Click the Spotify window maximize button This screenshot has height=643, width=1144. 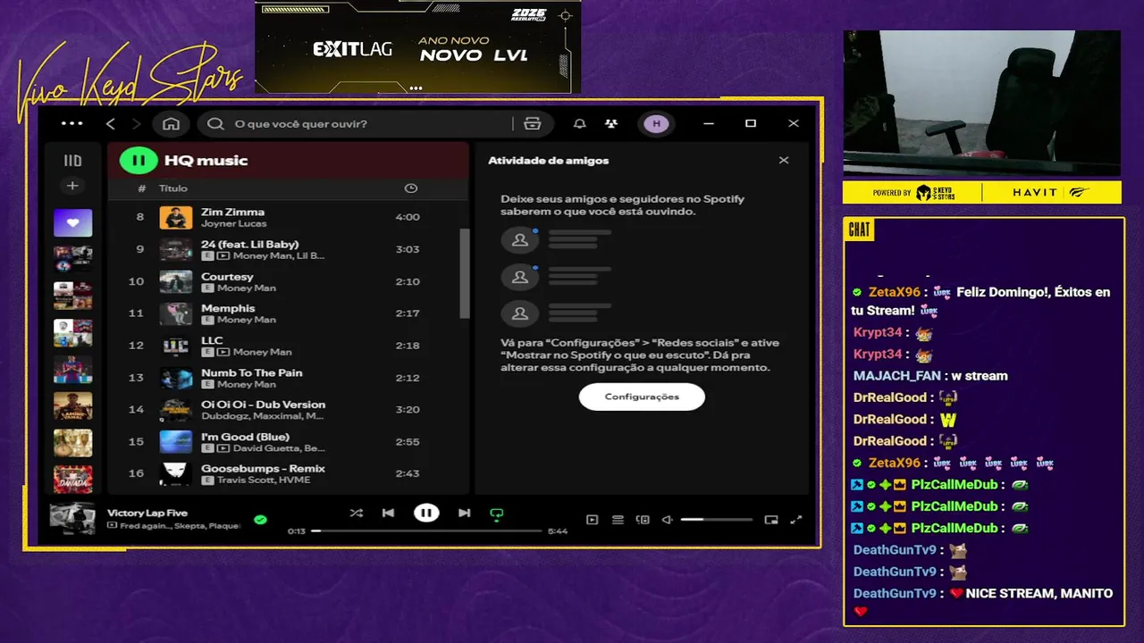pos(751,123)
